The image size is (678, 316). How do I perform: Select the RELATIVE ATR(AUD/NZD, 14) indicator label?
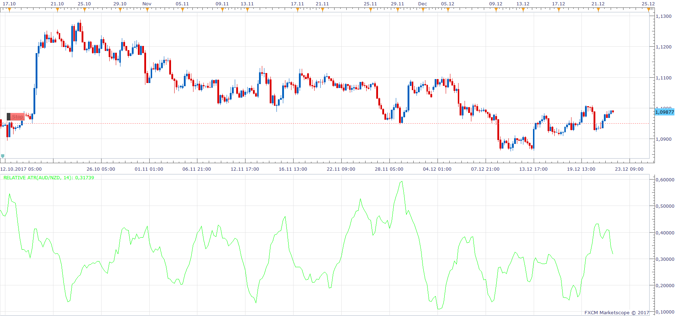tap(49, 177)
